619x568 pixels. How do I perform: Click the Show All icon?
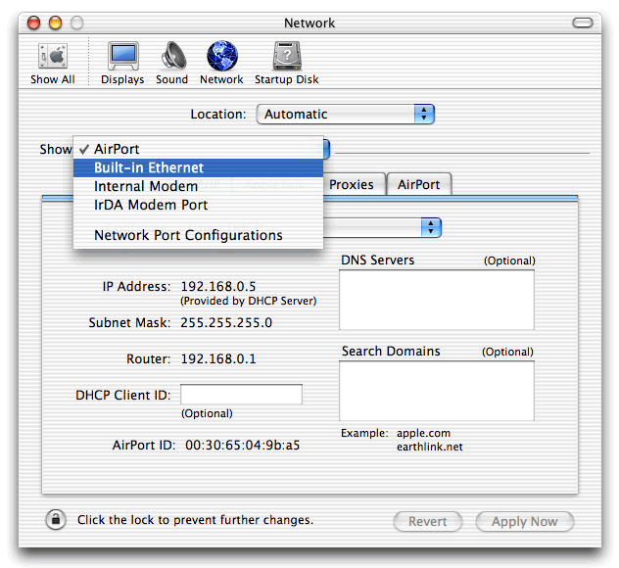pyautogui.click(x=52, y=57)
